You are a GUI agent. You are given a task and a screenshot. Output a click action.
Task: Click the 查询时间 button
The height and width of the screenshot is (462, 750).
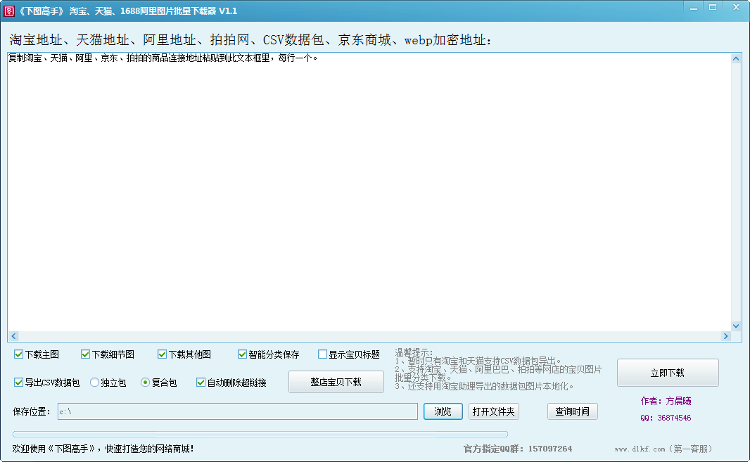click(573, 411)
